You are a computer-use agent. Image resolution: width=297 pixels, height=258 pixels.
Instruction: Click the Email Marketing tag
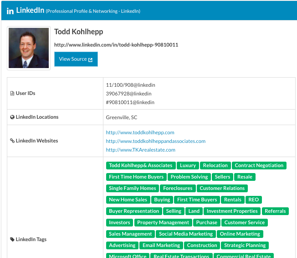click(x=161, y=245)
